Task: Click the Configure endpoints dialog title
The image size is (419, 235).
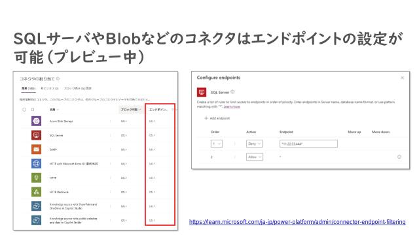Action: (x=219, y=78)
